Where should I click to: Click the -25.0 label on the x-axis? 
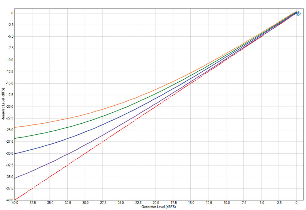pyautogui.click(x=120, y=203)
